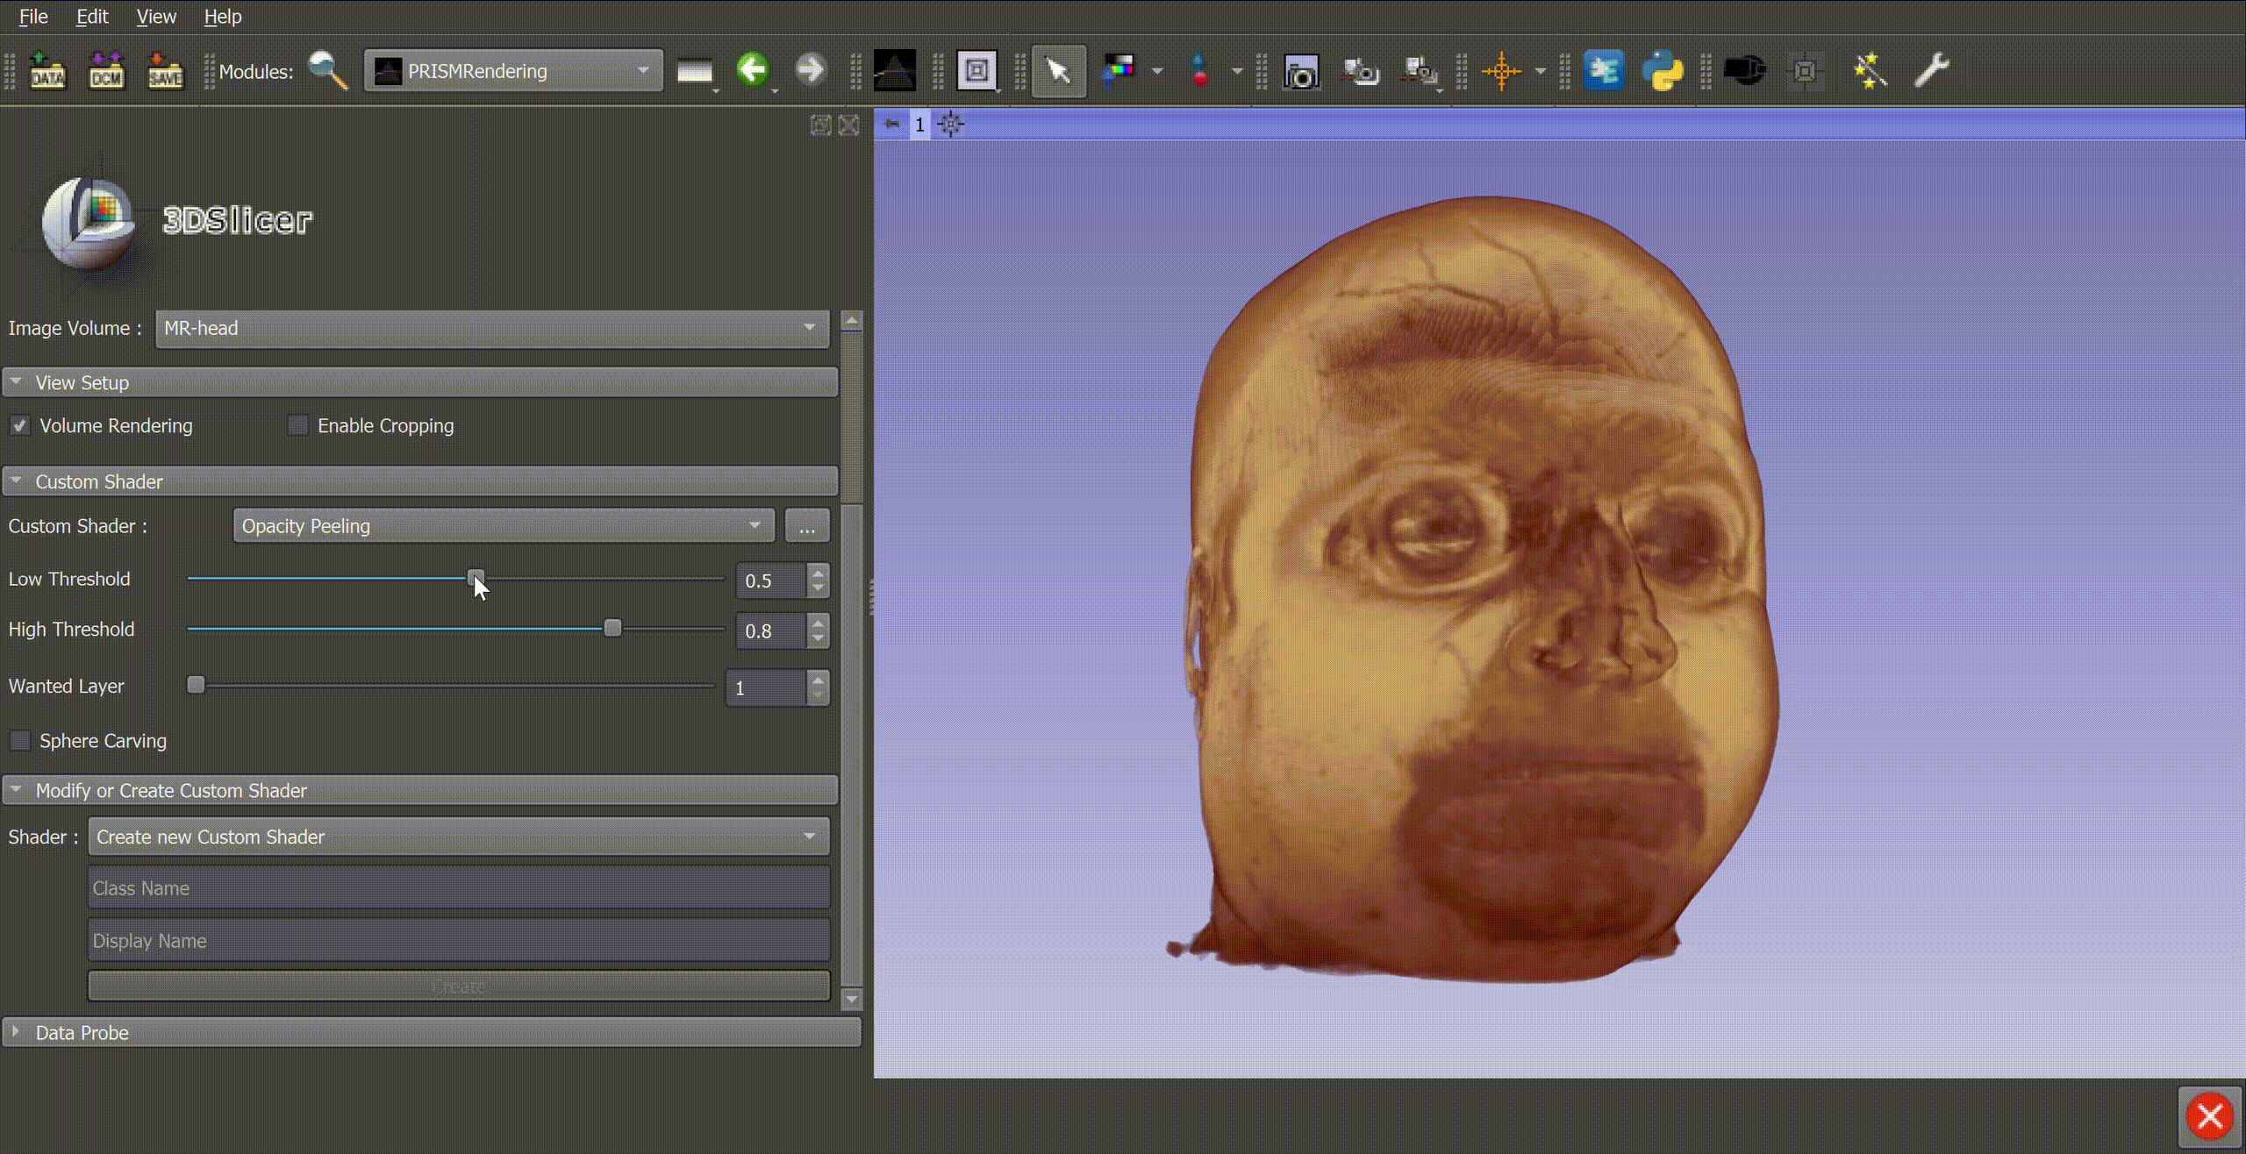This screenshot has height=1154, width=2246.
Task: Open the Custom Shader Opacity Peeling dropdown
Action: pyautogui.click(x=503, y=526)
